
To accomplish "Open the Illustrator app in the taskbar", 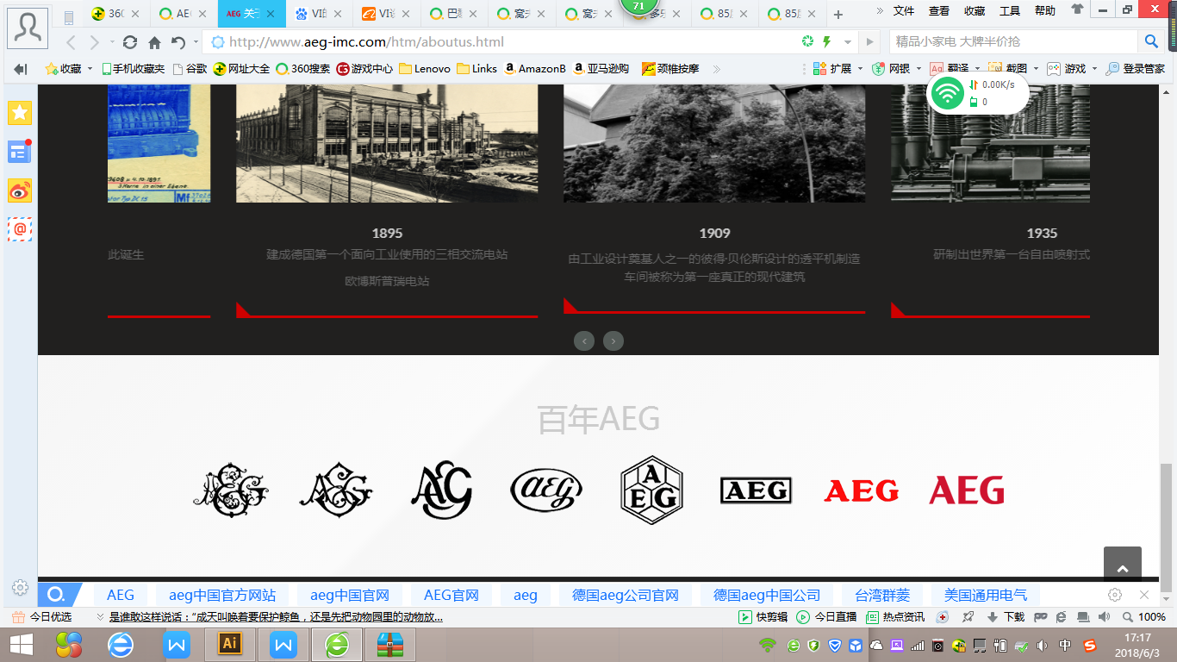I will [230, 644].
